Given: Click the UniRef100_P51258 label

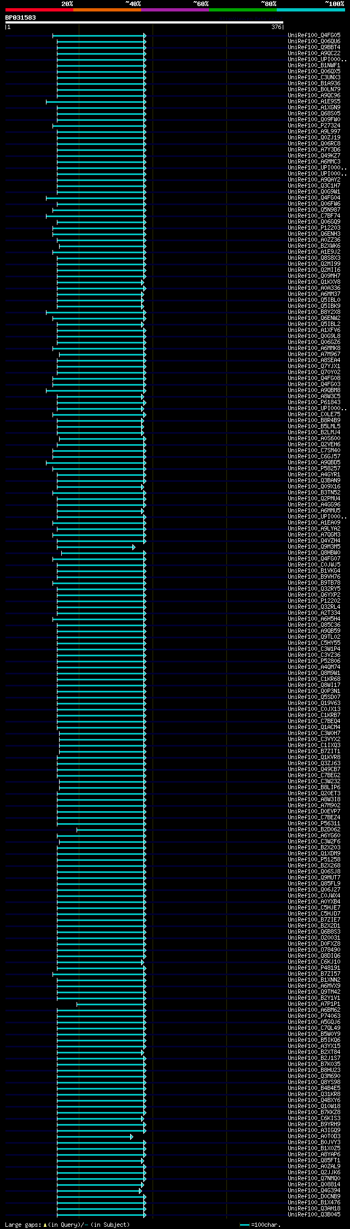Looking at the screenshot, I should coord(314,859).
